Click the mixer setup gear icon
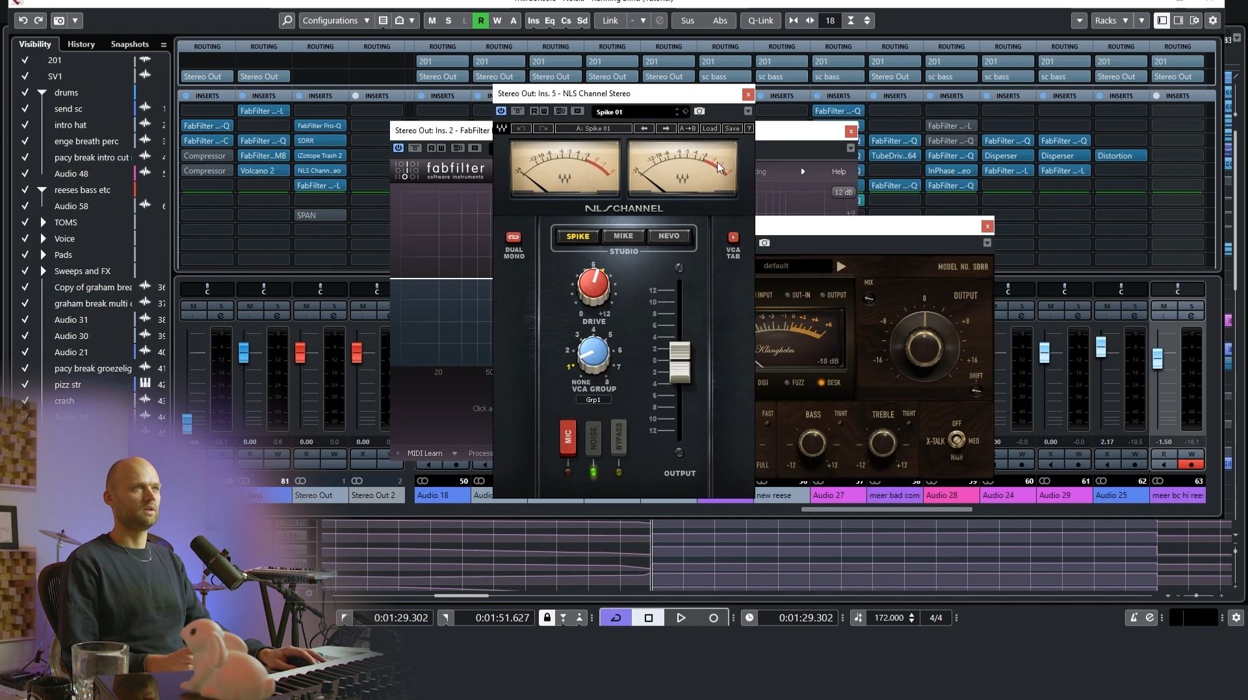The image size is (1248, 700). click(1212, 21)
